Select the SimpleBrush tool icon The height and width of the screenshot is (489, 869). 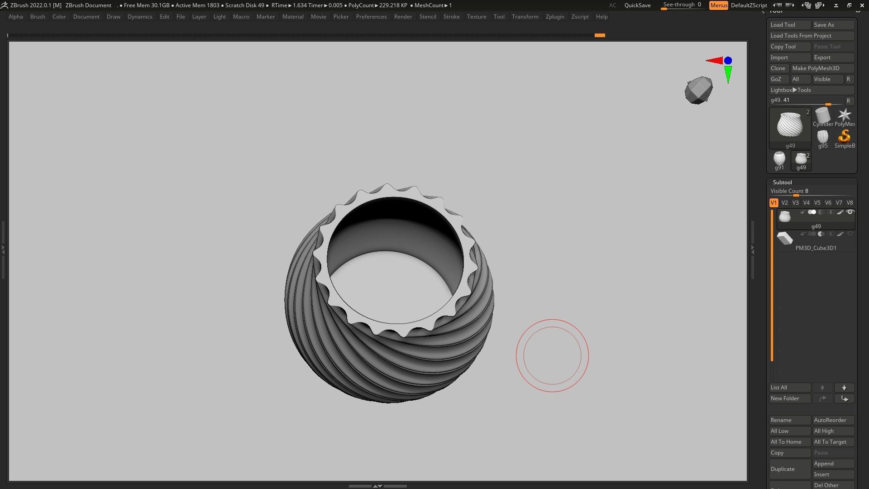pos(844,137)
